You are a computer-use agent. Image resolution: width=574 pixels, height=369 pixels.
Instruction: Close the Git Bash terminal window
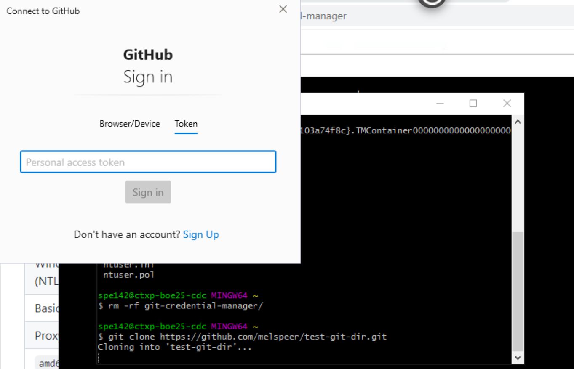coord(507,104)
